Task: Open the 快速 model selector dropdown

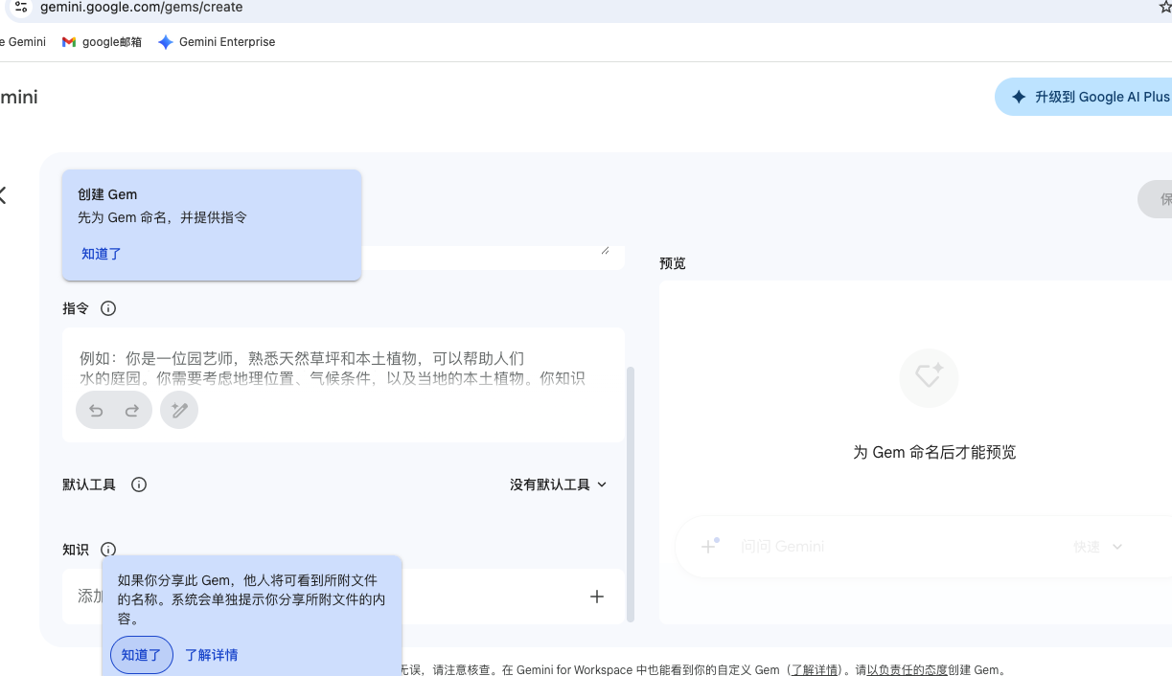Action: click(1098, 547)
